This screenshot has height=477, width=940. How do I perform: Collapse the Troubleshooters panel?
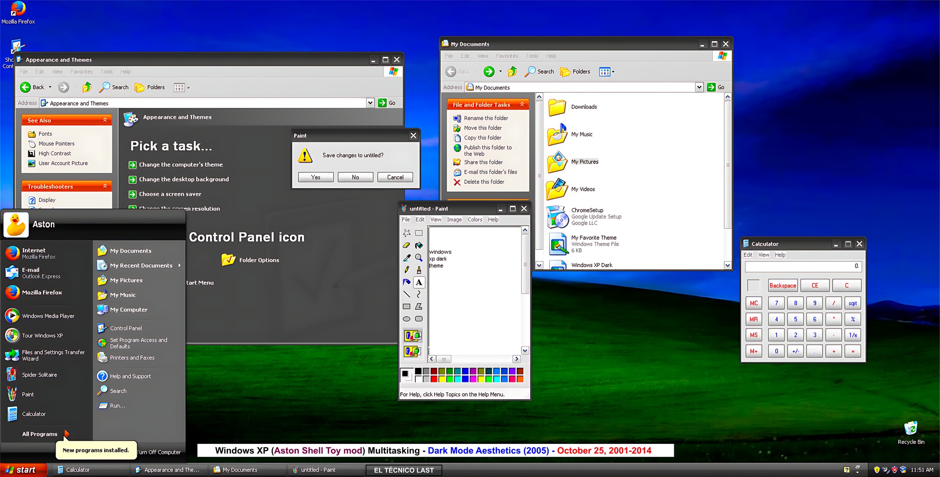point(105,186)
